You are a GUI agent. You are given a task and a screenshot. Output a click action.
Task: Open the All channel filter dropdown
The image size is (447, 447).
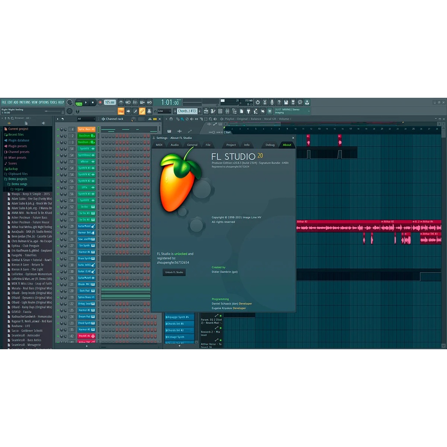[x=86, y=119]
